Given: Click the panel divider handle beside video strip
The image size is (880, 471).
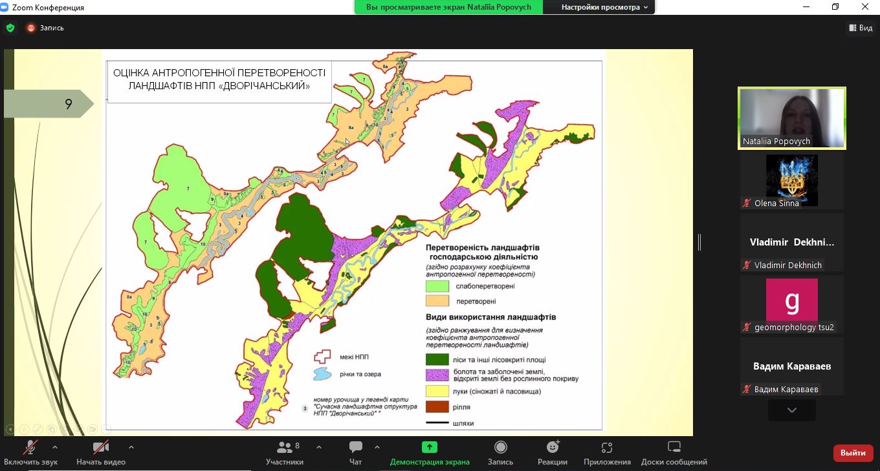Looking at the screenshot, I should pos(699,242).
